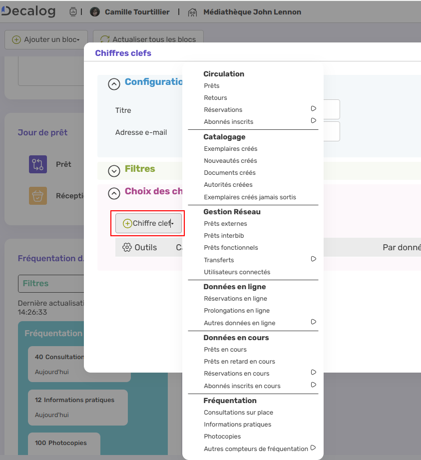
Task: Expand the Filtres section chevron
Action: click(x=114, y=171)
